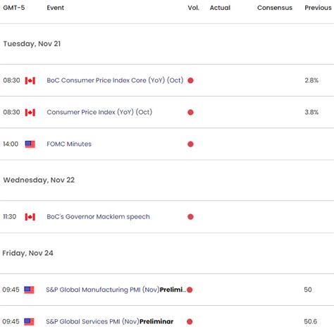Click the red volatility dot for BoC CPI Core

190,80
